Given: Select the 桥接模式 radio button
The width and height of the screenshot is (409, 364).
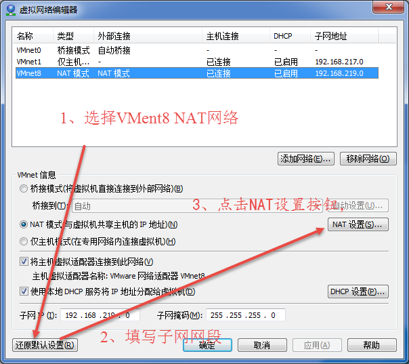Looking at the screenshot, I should [x=24, y=188].
